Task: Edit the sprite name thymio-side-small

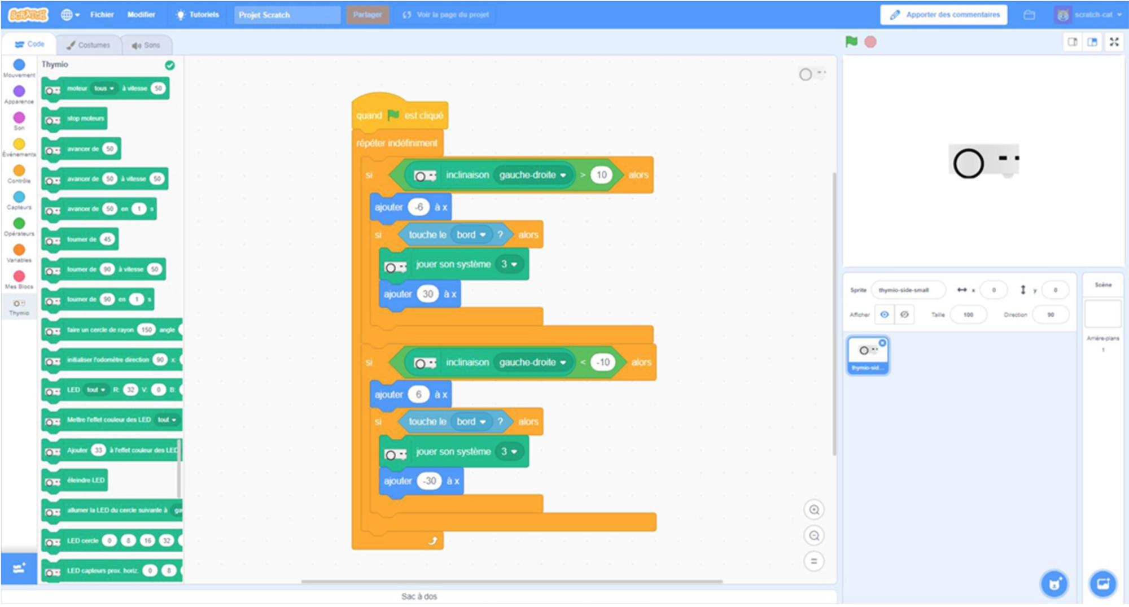Action: click(909, 290)
